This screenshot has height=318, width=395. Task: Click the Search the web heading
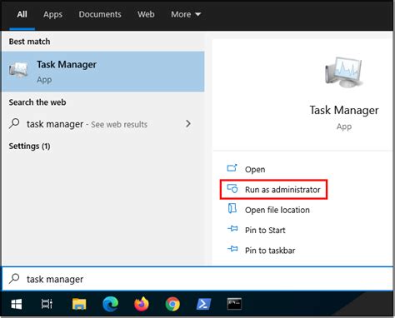click(x=37, y=102)
